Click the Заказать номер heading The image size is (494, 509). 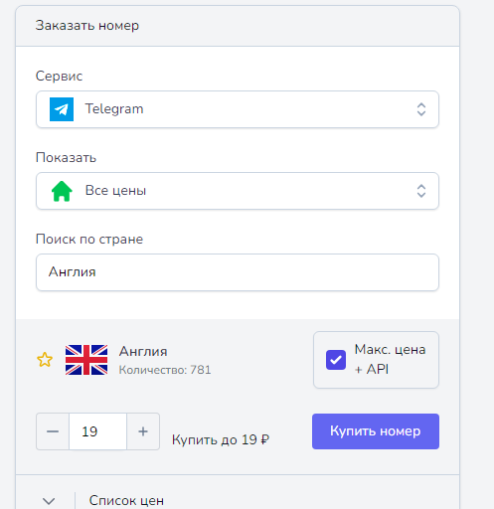click(87, 26)
